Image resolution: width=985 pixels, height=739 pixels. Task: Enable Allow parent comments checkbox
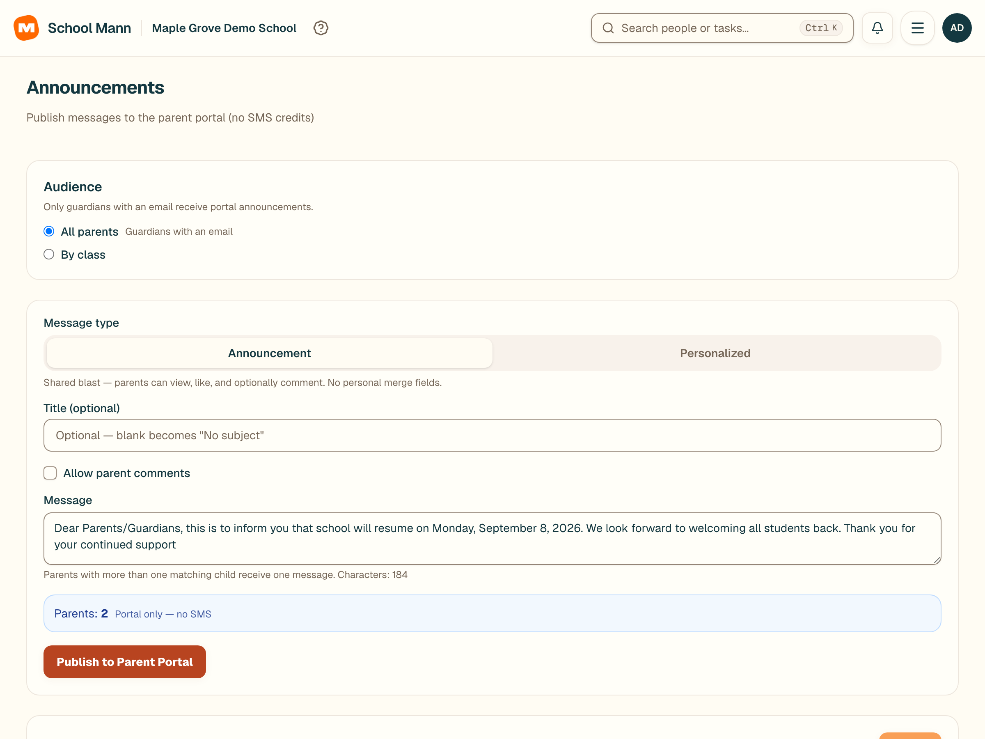pos(50,473)
